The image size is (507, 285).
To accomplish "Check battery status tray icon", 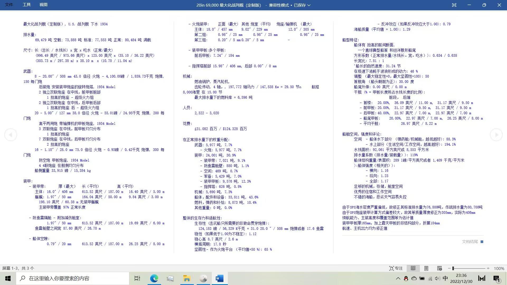I will click(422, 278).
